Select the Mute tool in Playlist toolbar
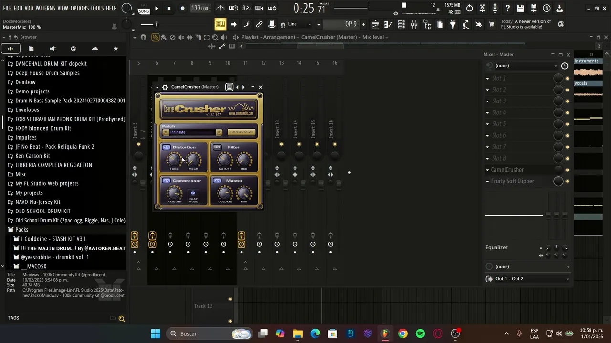Screen dimensions: 611x343 [x=181, y=37]
